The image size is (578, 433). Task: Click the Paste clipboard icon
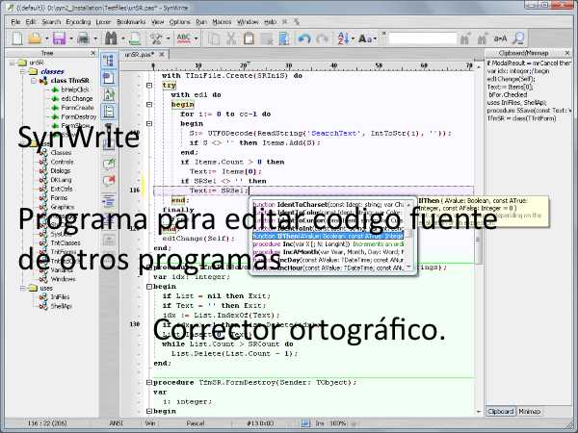point(249,38)
